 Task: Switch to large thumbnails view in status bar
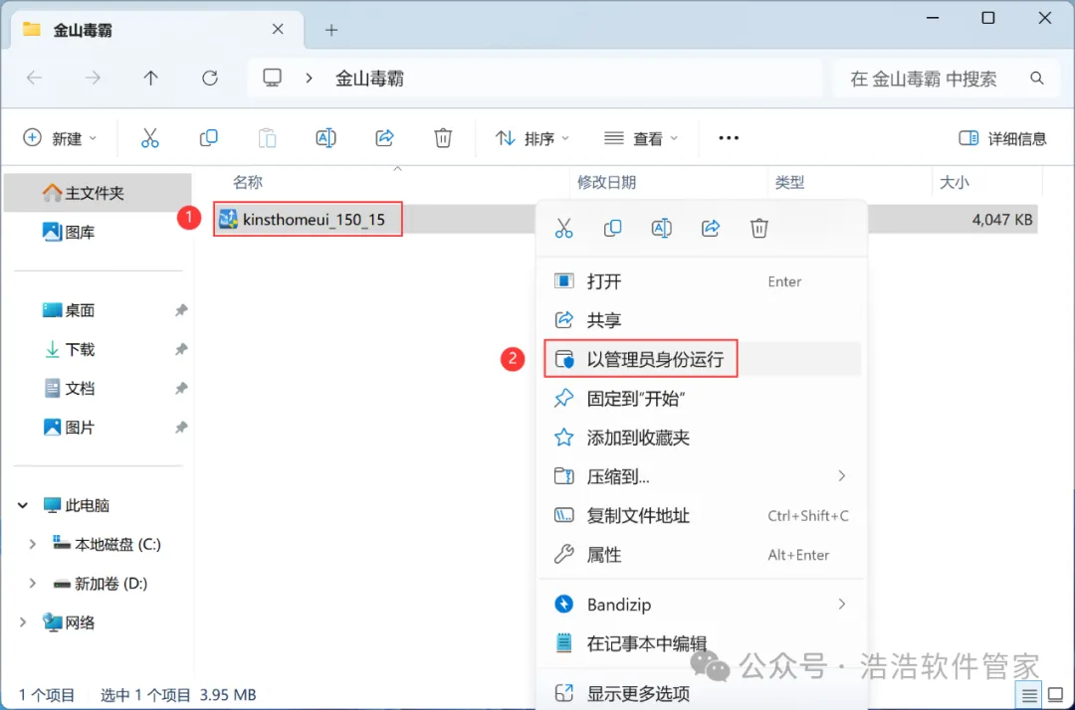pos(1056,695)
